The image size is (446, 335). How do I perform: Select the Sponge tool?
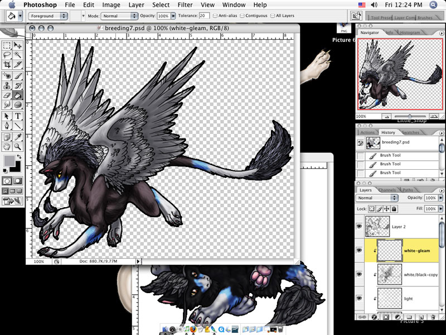18,104
